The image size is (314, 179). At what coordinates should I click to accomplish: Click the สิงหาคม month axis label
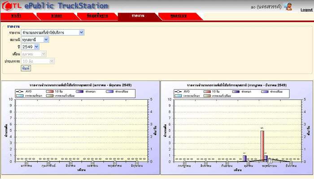(205, 166)
